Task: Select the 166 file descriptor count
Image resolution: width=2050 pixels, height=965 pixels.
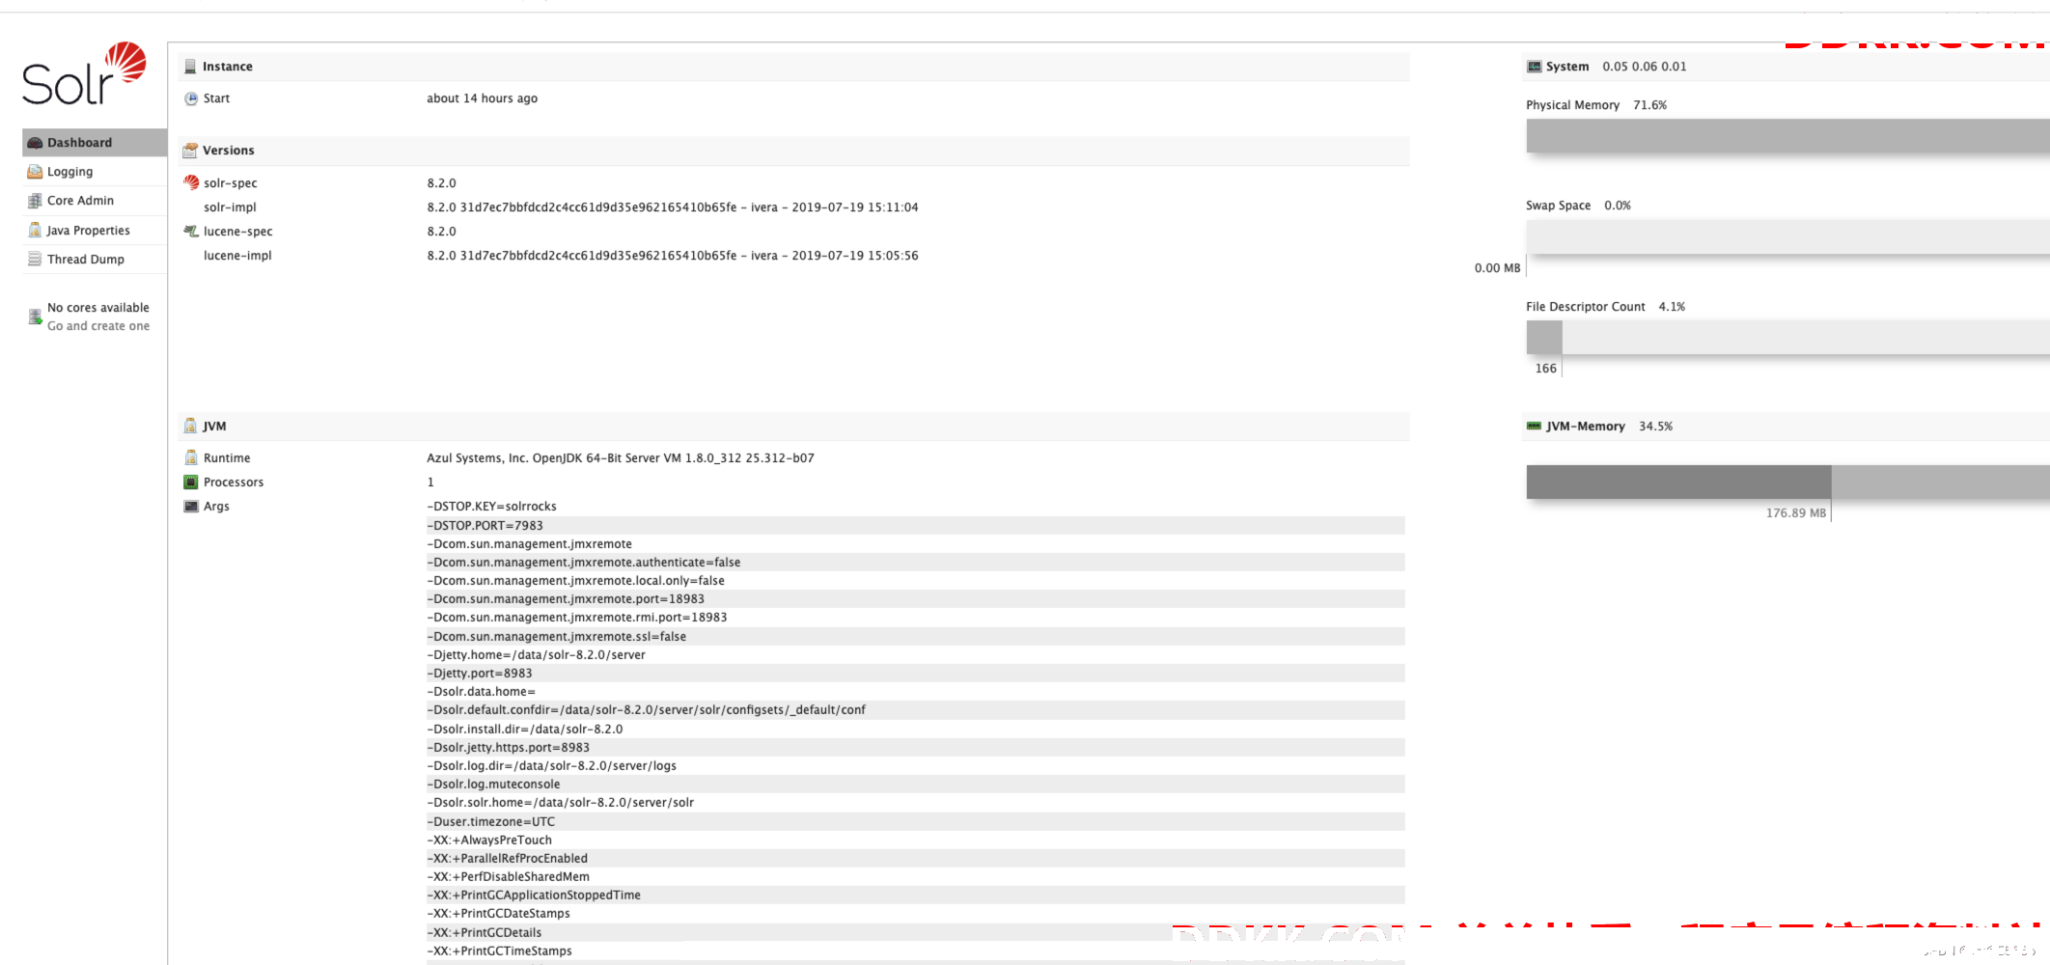Action: click(1545, 369)
